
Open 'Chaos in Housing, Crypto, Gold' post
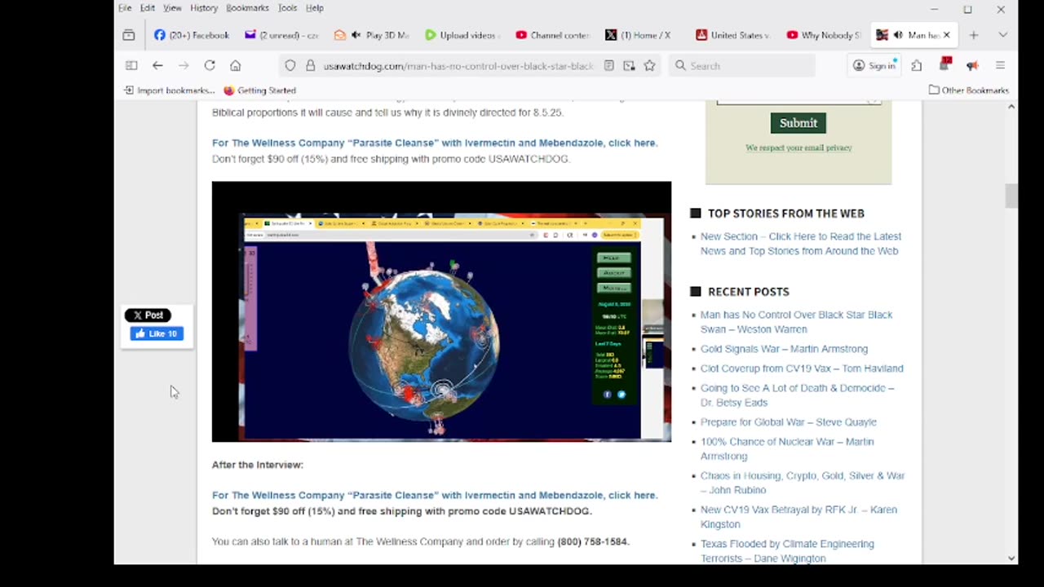click(803, 483)
